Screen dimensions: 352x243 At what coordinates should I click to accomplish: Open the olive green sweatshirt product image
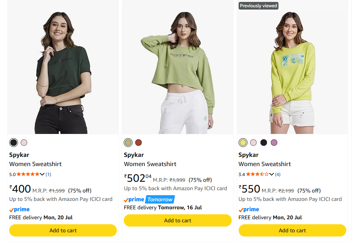178,67
